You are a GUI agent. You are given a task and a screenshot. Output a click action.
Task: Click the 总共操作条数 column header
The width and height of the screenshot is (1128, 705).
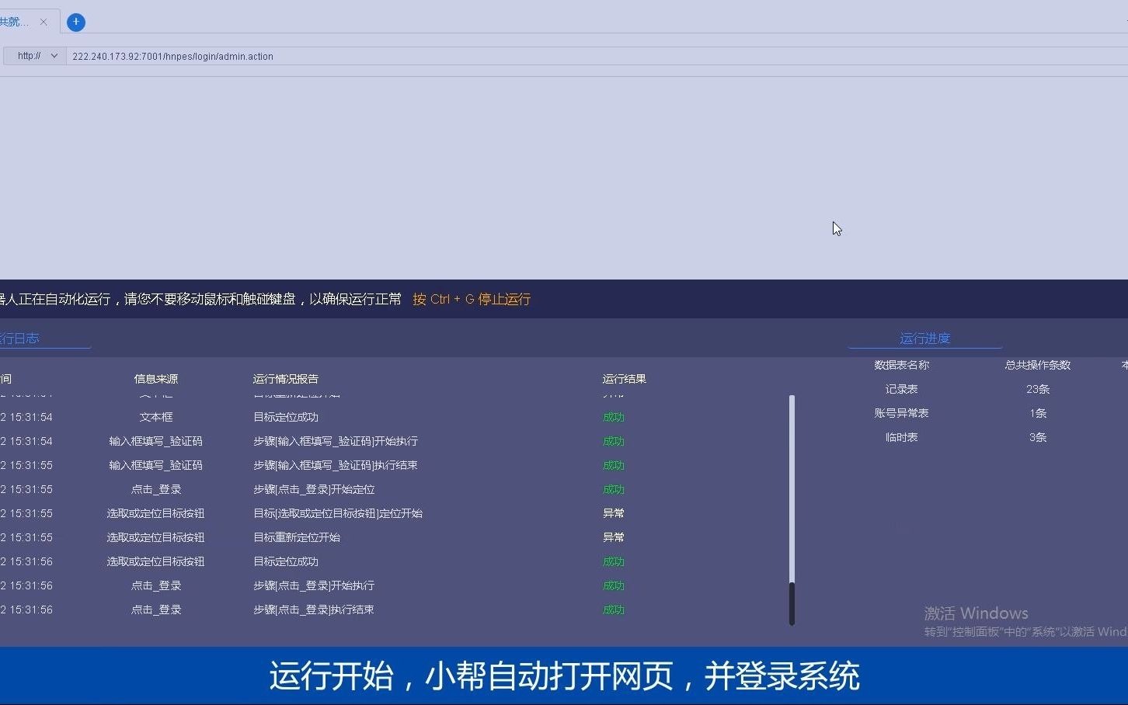coord(1038,365)
